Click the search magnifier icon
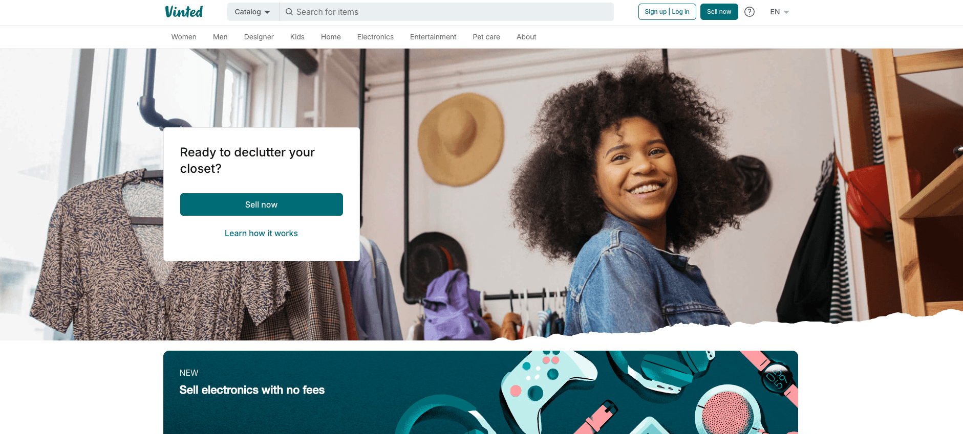Screen dimensions: 963x434 point(289,12)
